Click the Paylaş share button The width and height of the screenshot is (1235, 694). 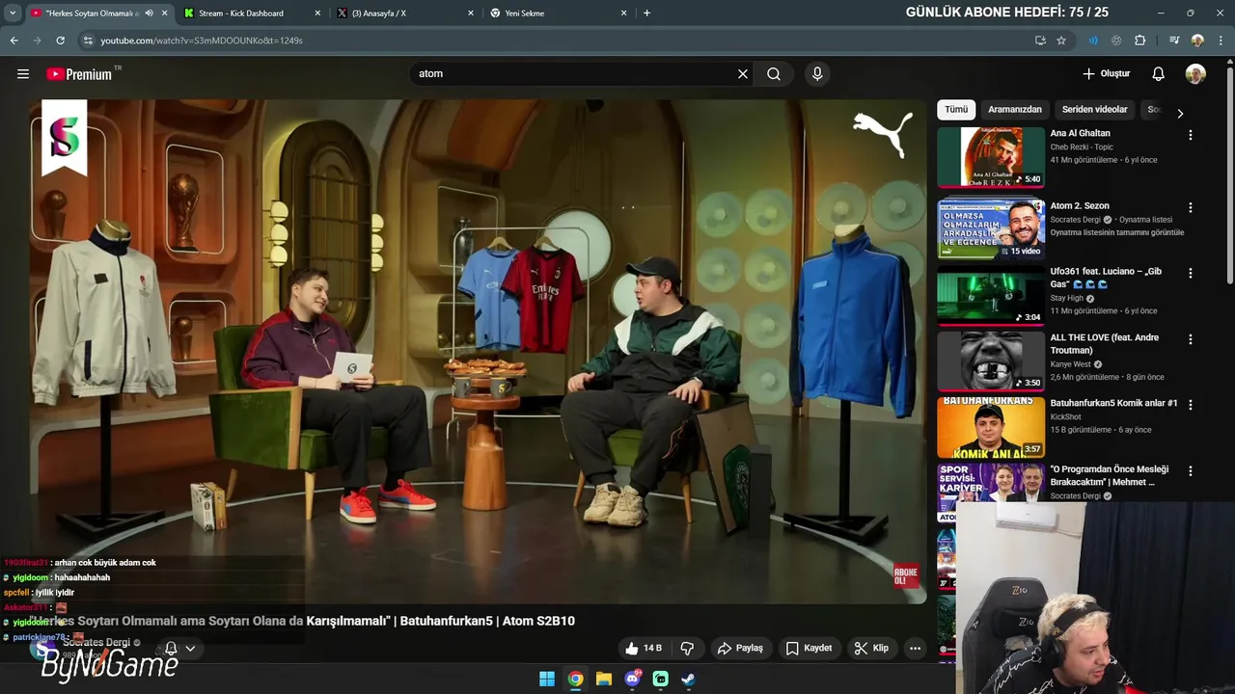[x=740, y=649]
